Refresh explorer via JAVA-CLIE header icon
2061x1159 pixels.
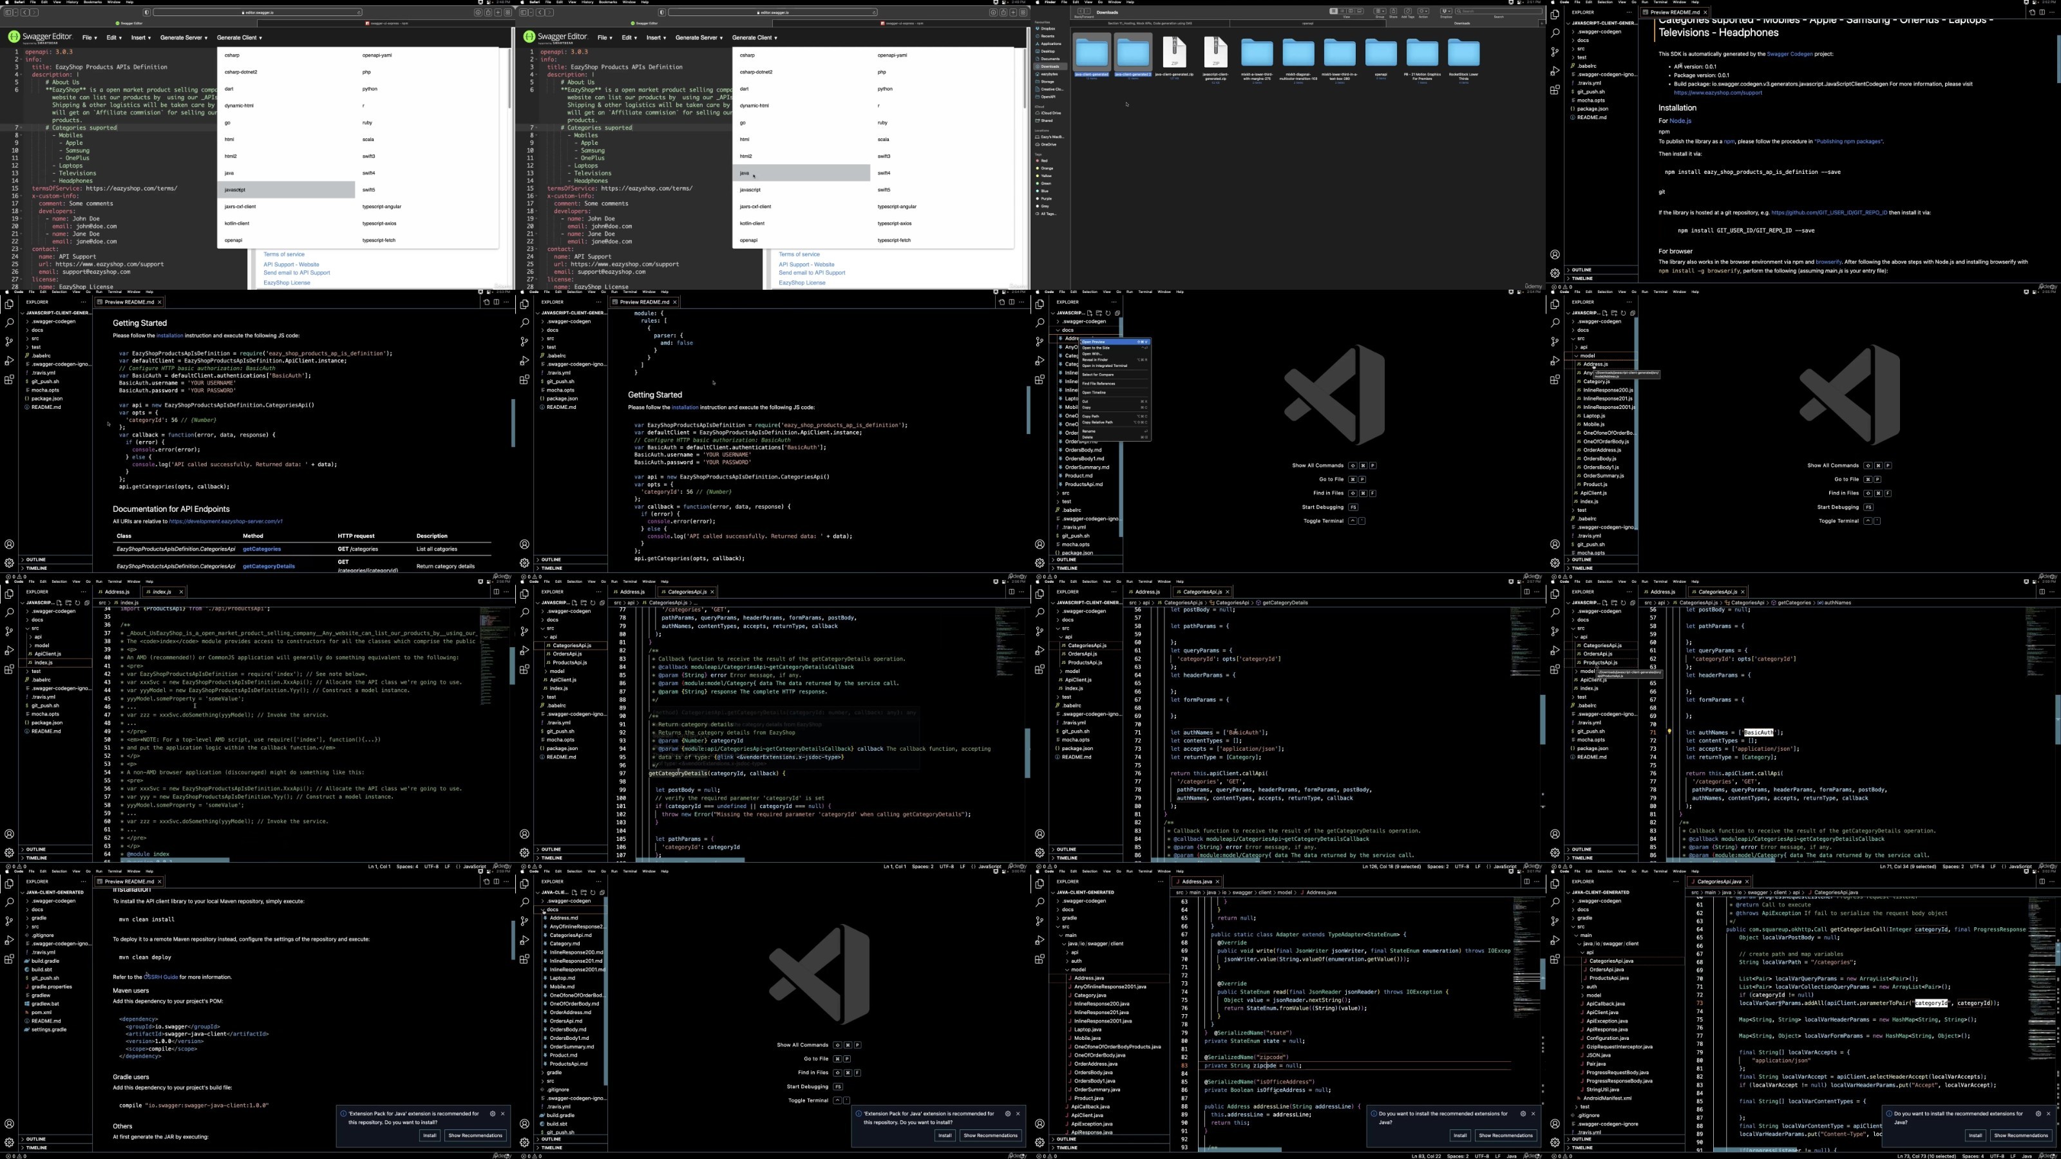click(x=593, y=892)
